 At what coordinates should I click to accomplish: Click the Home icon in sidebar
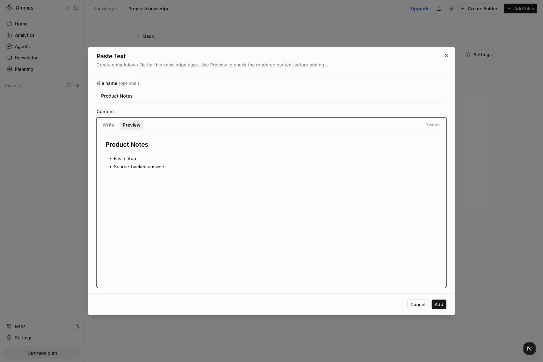click(x=9, y=24)
